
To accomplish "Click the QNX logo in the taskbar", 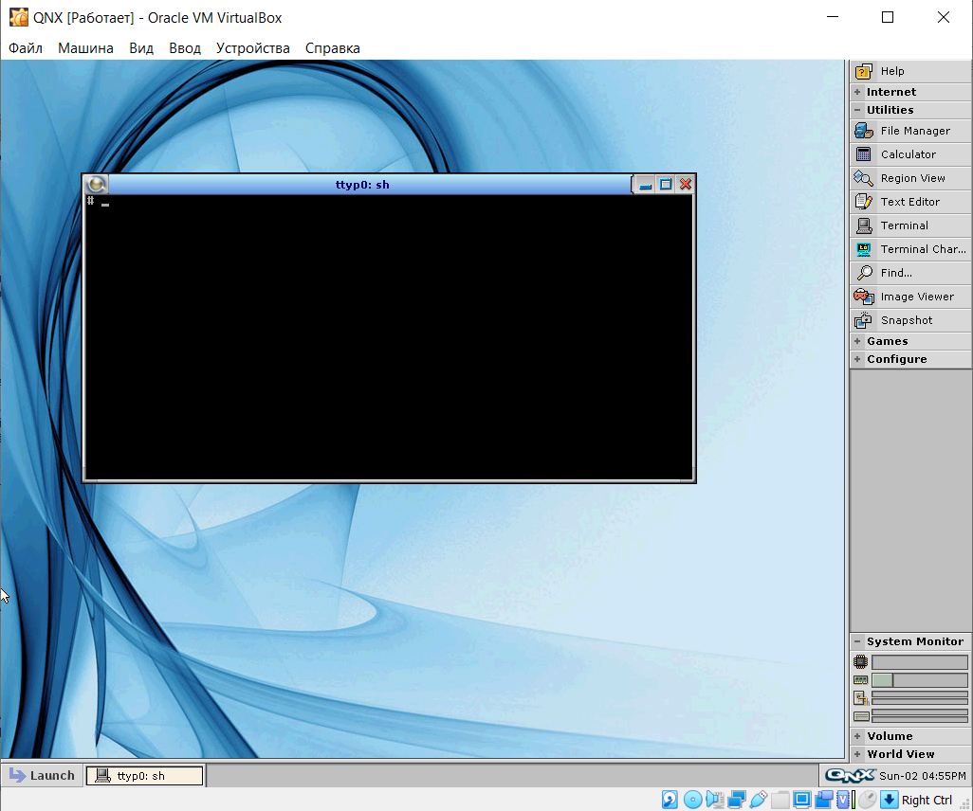I will click(850, 775).
